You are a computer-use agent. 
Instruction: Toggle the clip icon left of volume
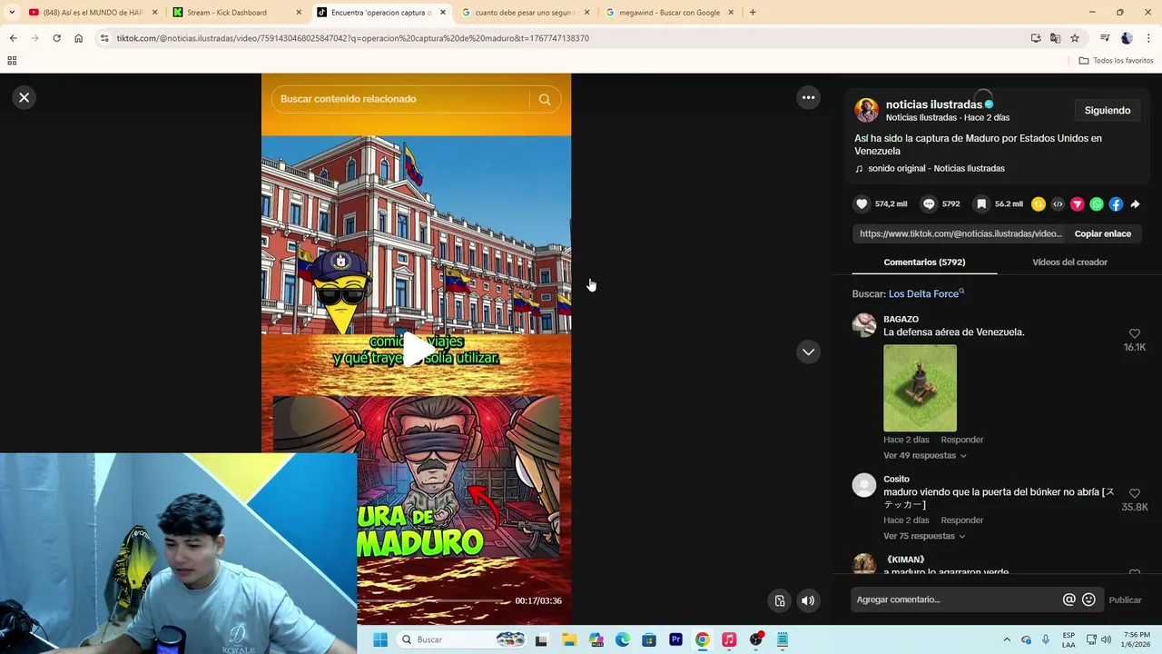(780, 600)
